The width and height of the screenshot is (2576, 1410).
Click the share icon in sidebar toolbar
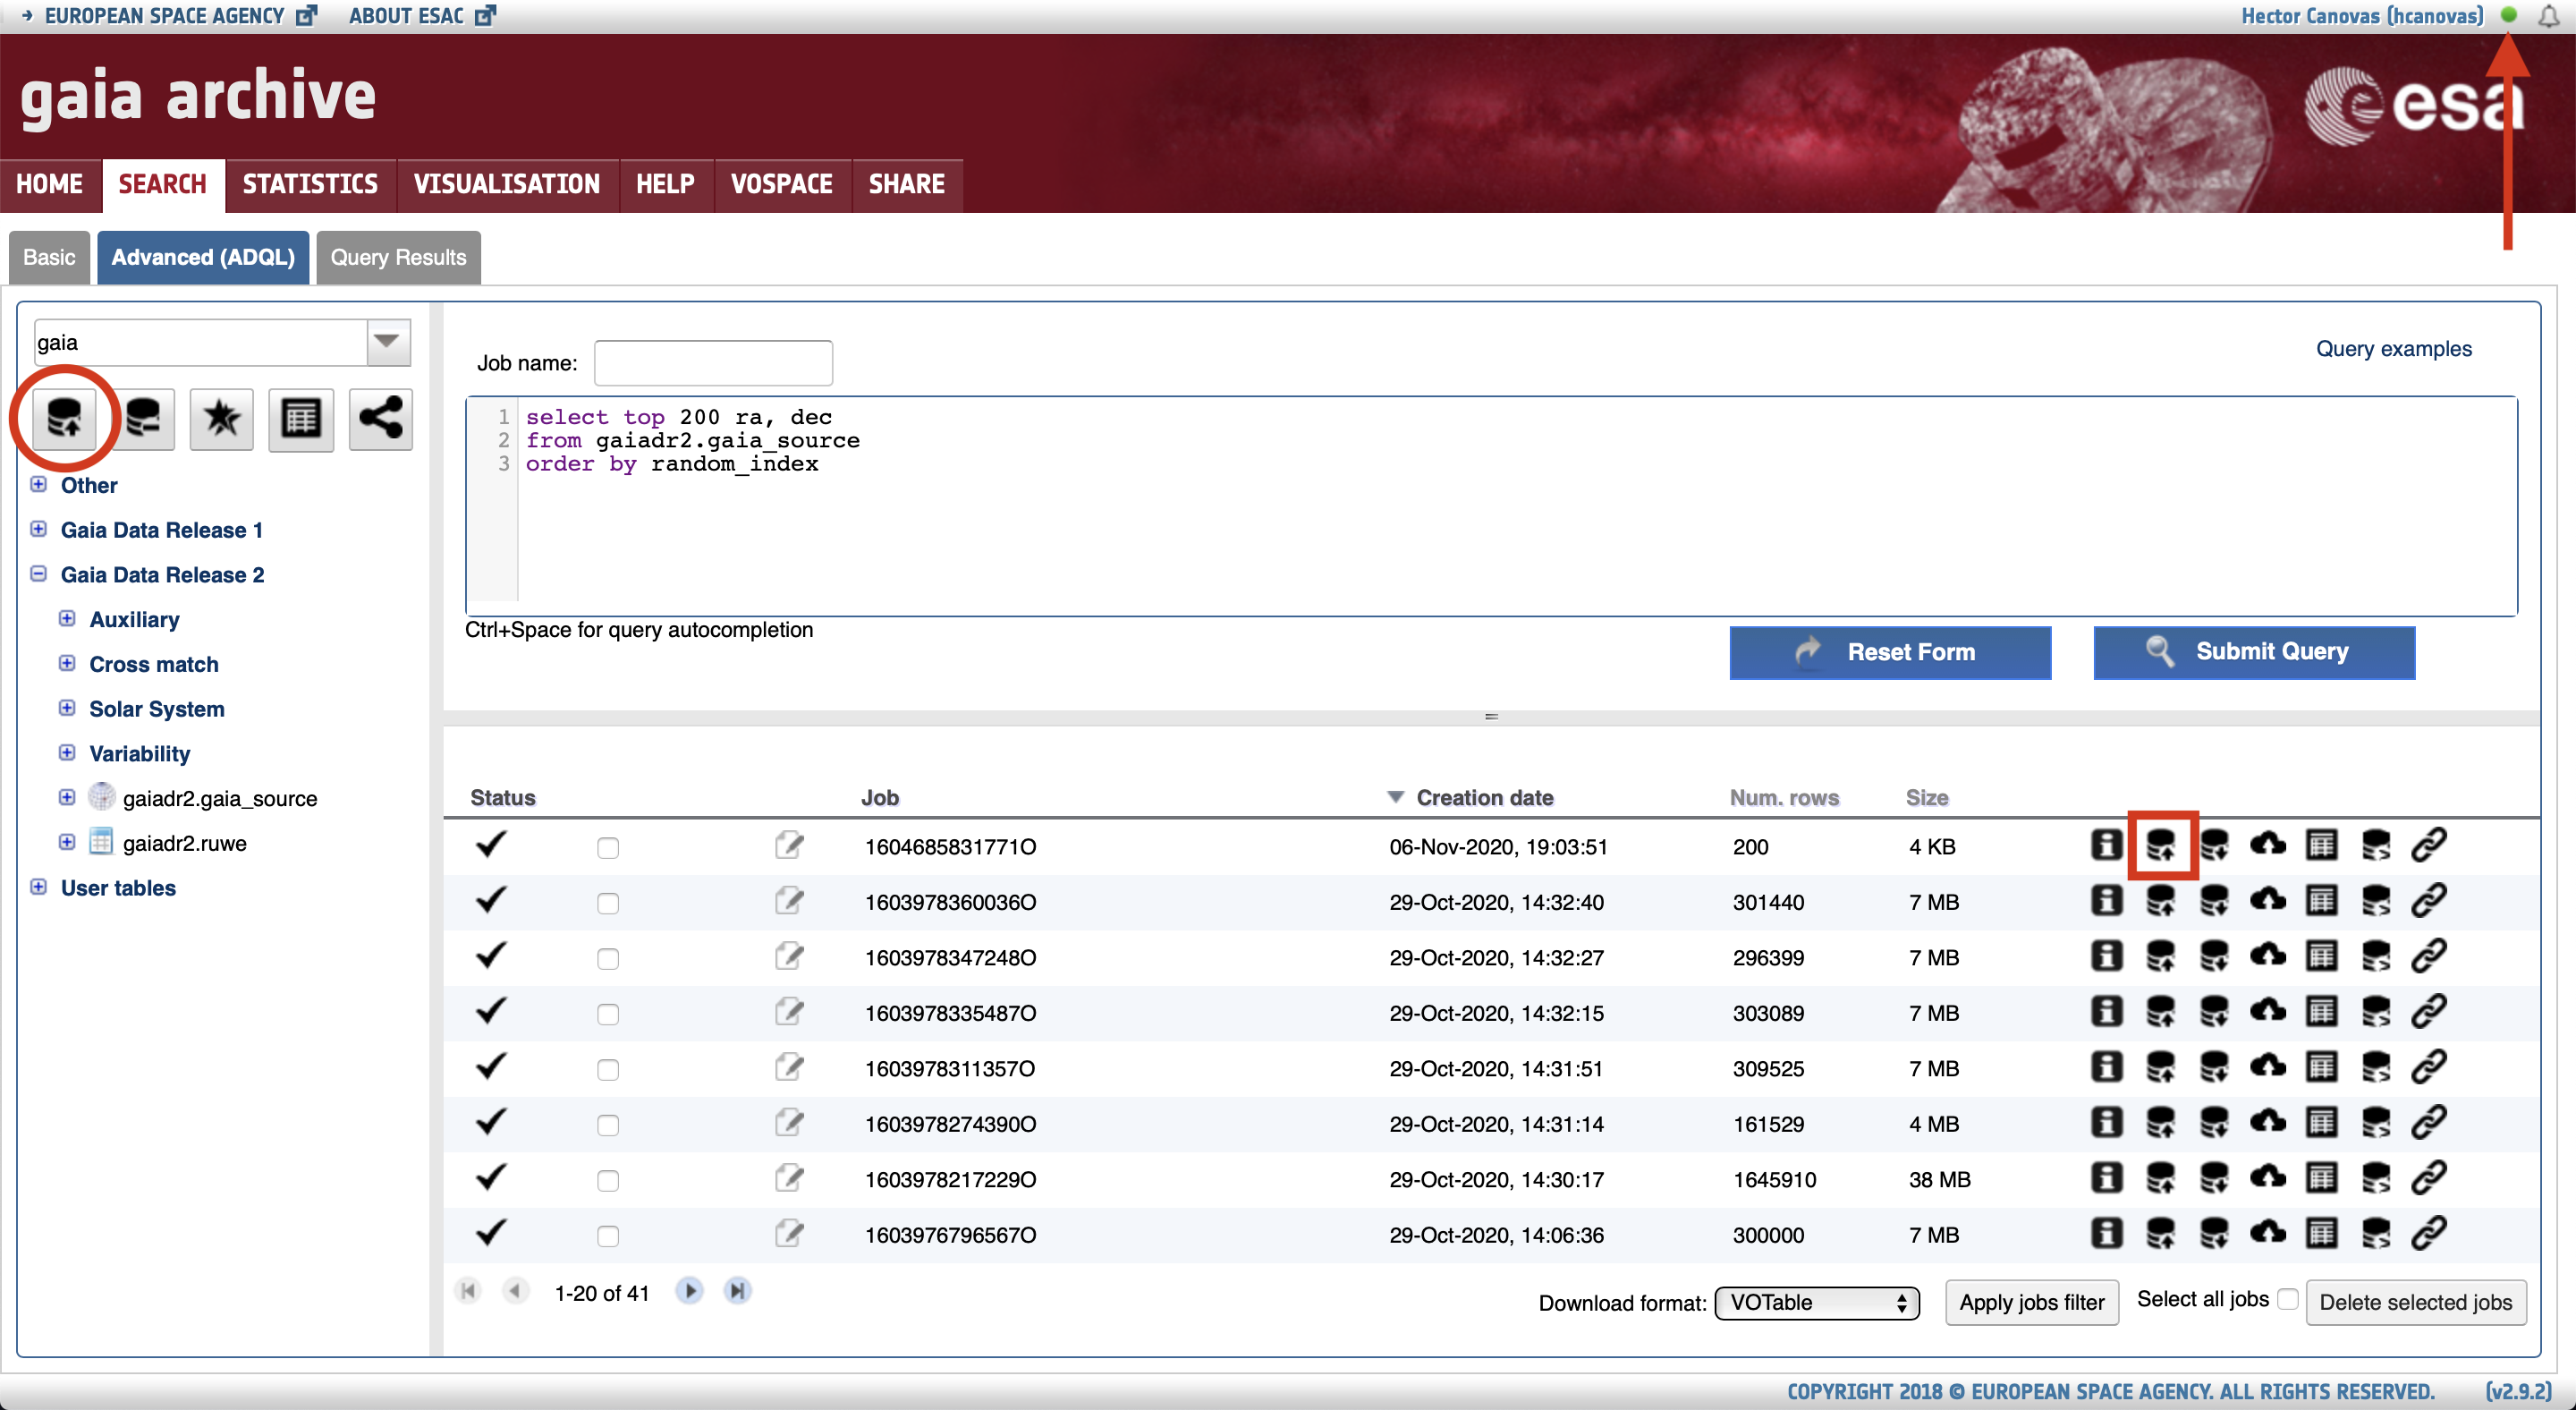click(x=380, y=418)
